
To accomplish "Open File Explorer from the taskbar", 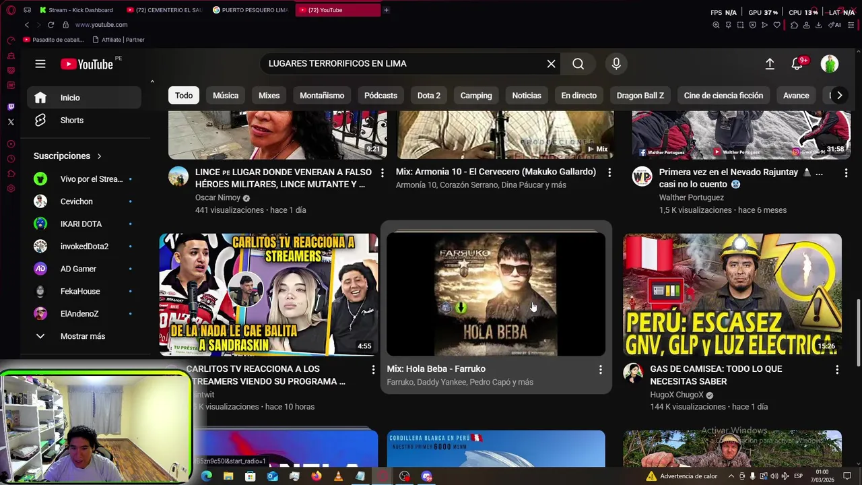I will pyautogui.click(x=228, y=476).
